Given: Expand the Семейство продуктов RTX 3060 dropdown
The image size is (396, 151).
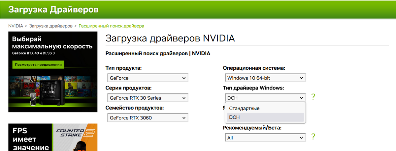Looking at the screenshot, I should pyautogui.click(x=148, y=117).
